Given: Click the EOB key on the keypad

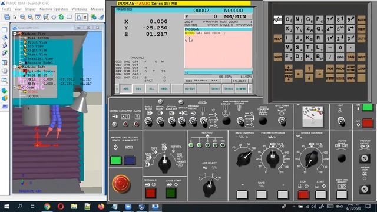Looking at the screenshot, I should click(340, 57).
